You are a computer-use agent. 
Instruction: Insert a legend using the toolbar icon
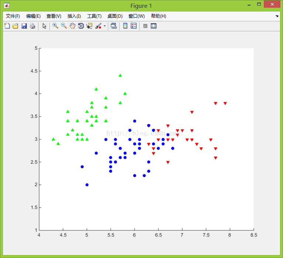click(134, 26)
